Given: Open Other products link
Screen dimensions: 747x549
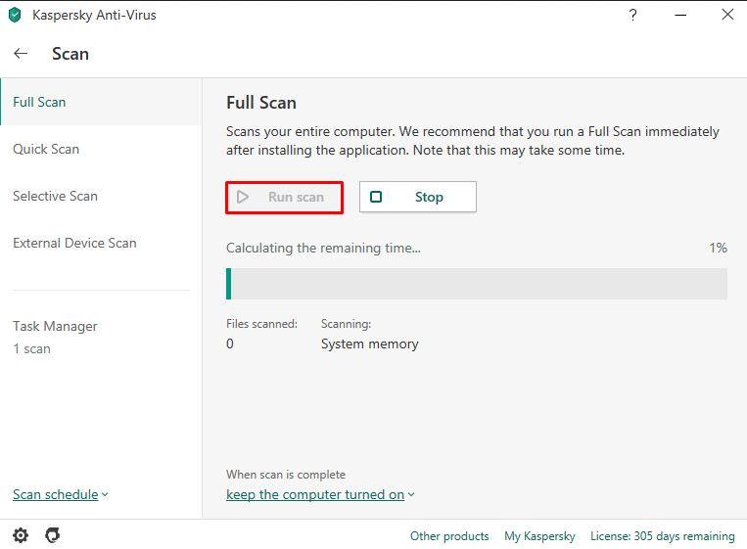Looking at the screenshot, I should pyautogui.click(x=449, y=536).
